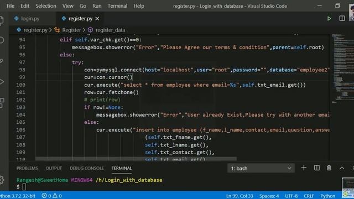This screenshot has height=199, width=354.
Task: Open Manage gear in activity bar
Action: pos(2,180)
